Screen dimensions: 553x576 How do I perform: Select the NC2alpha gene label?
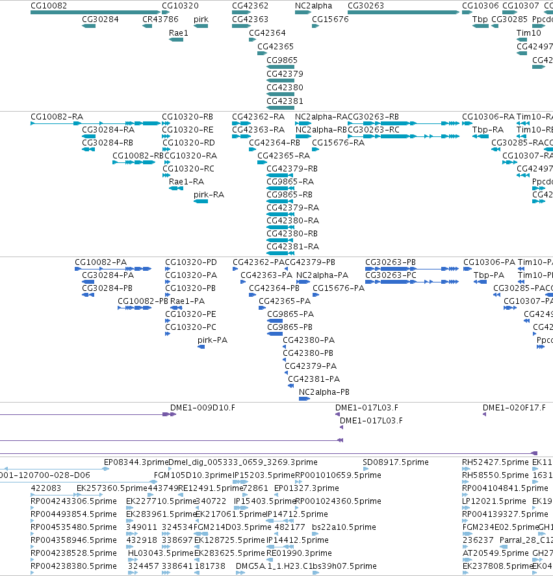(313, 5)
